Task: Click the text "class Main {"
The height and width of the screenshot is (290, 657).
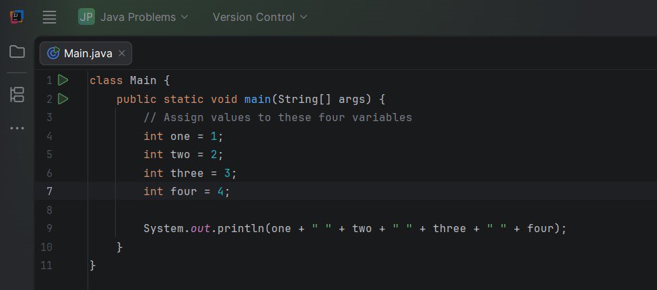Action: 129,81
